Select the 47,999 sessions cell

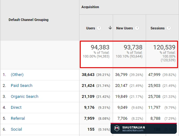pyautogui.click(x=154, y=75)
